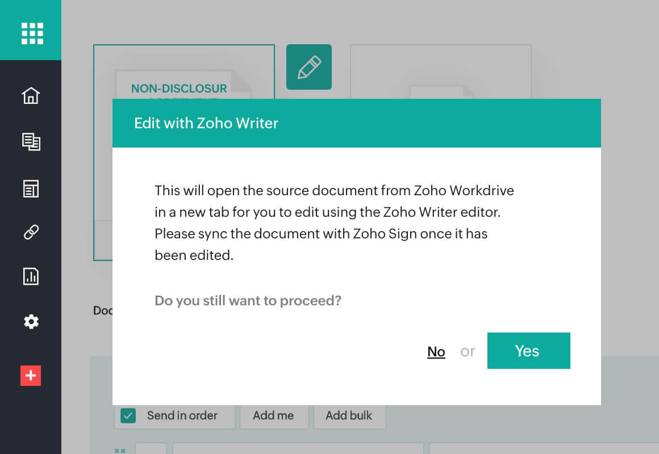
Task: Click the Add me button
Action: click(273, 415)
